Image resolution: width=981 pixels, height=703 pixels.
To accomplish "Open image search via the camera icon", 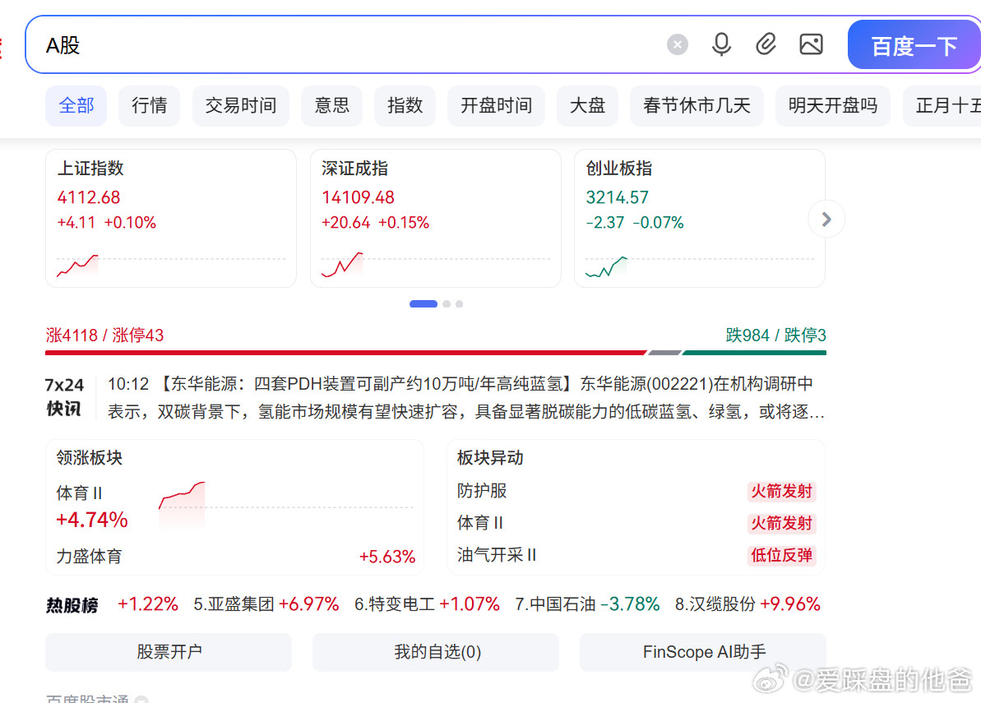I will [811, 44].
